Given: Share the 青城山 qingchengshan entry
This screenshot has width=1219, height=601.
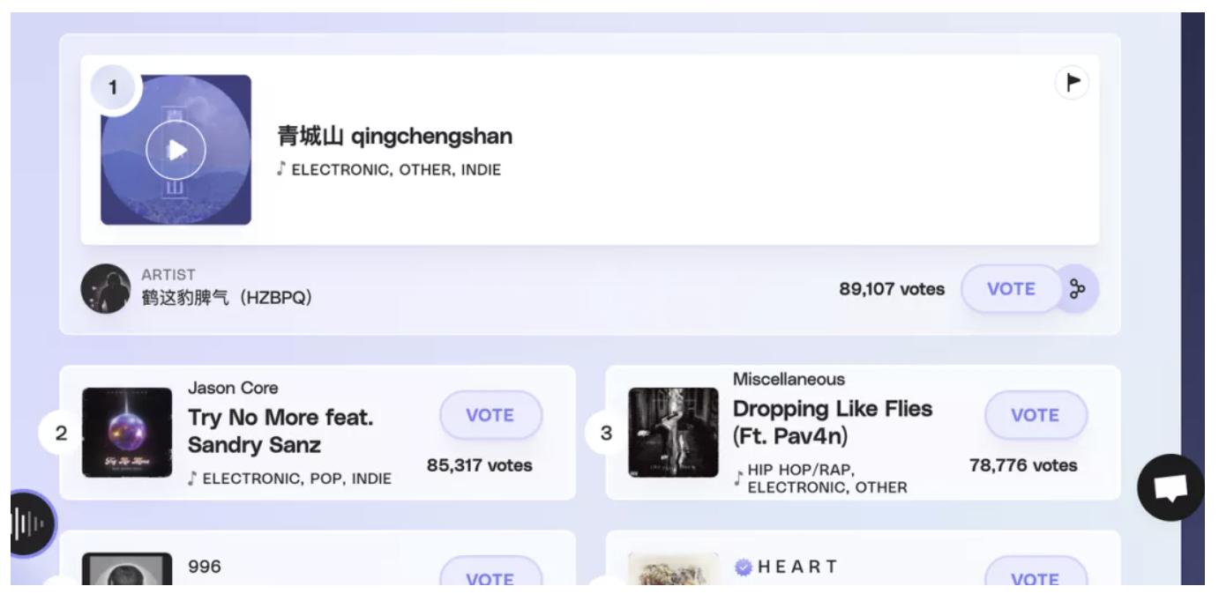Looking at the screenshot, I should pos(1078,289).
